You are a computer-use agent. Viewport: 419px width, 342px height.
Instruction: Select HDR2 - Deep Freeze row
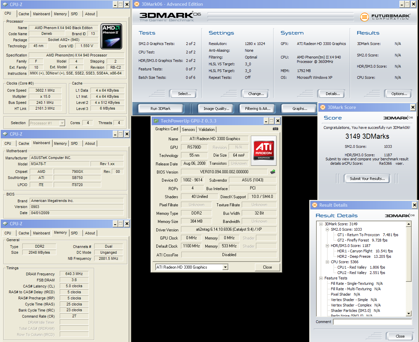click(x=364, y=256)
